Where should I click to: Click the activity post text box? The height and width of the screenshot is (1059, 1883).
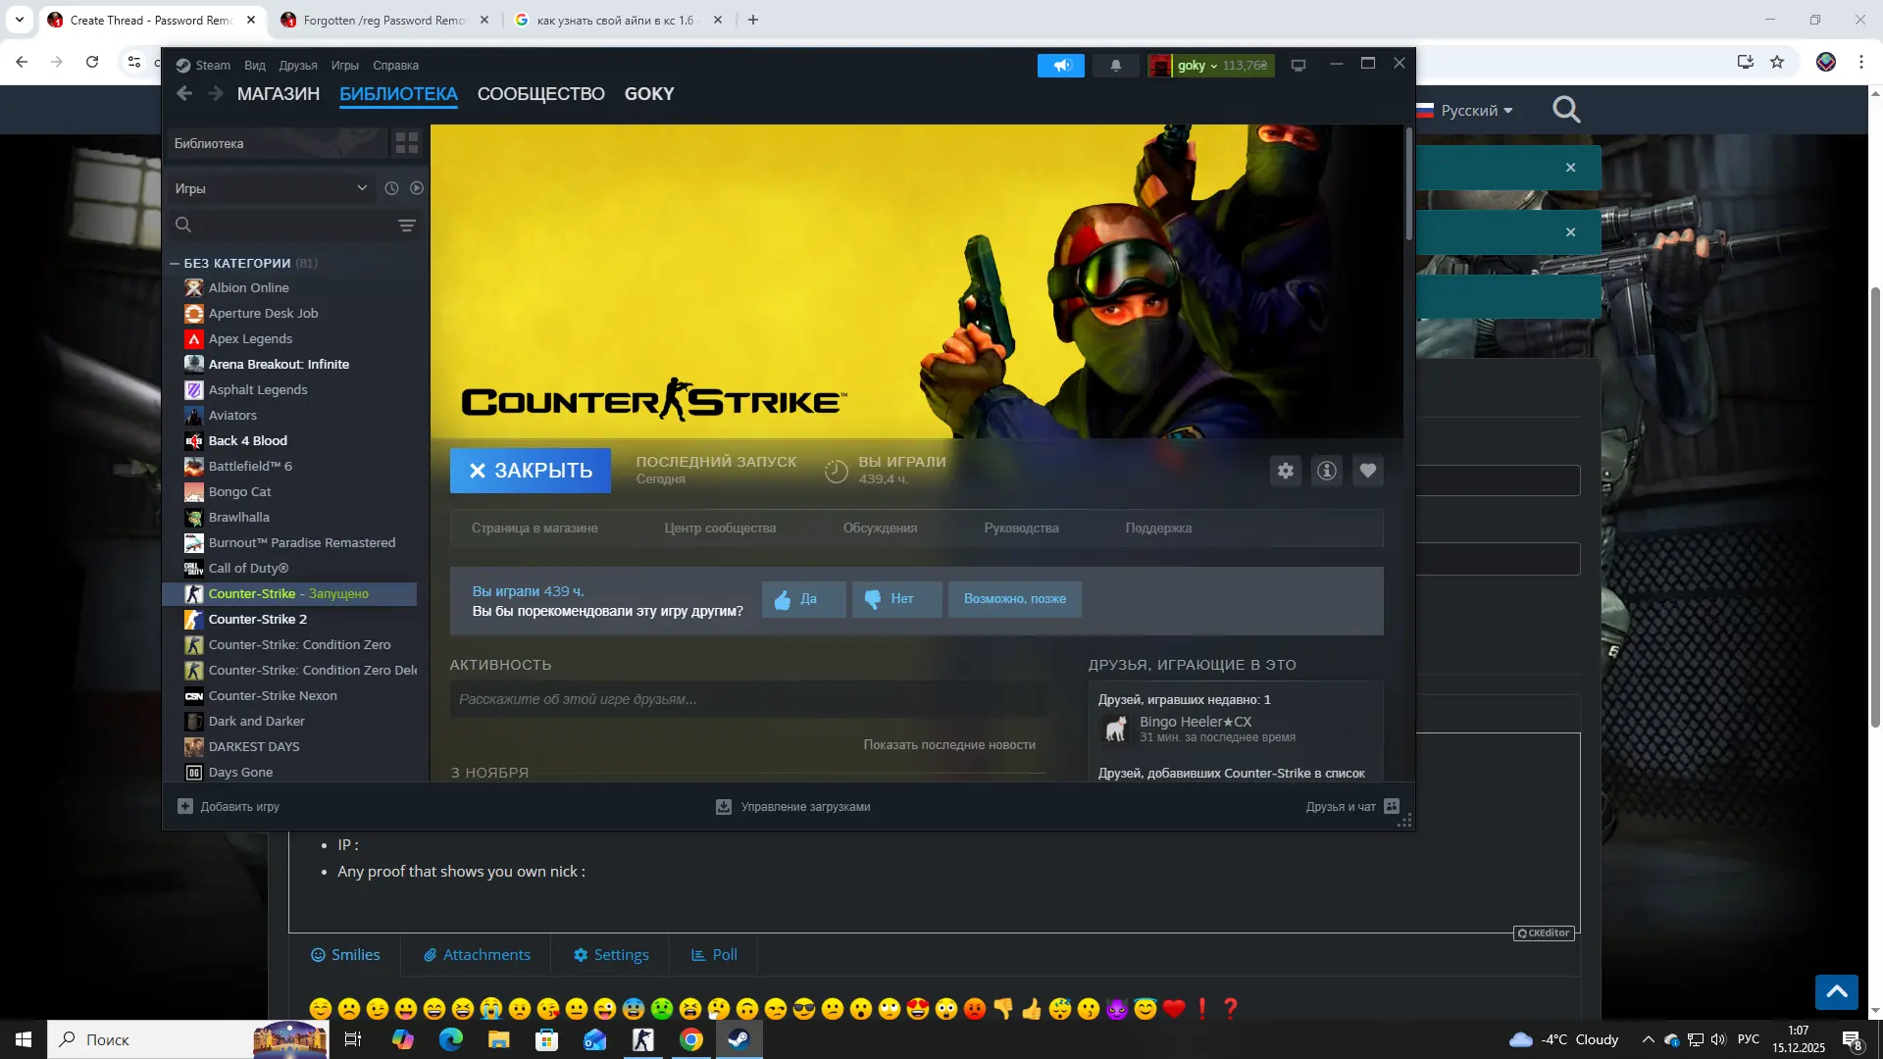pos(747,699)
